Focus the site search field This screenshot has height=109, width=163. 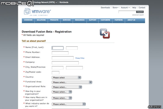127,12
